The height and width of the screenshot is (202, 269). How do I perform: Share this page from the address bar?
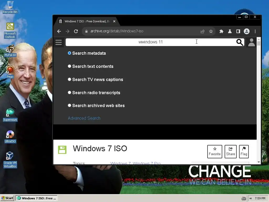pyautogui.click(x=203, y=31)
